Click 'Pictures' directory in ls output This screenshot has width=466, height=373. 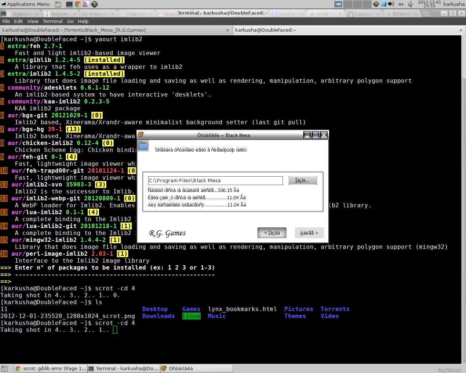[x=299, y=309]
